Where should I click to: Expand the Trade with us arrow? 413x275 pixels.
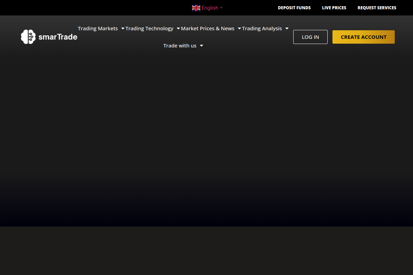(x=202, y=46)
